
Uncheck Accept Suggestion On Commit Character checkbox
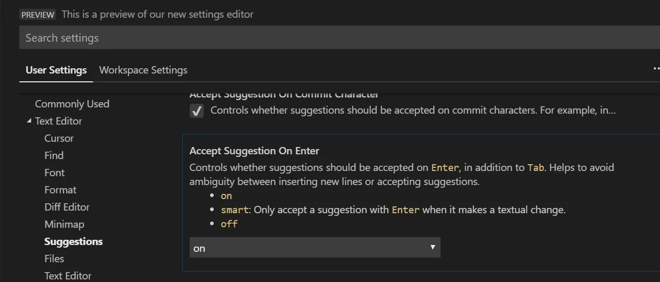tap(196, 111)
